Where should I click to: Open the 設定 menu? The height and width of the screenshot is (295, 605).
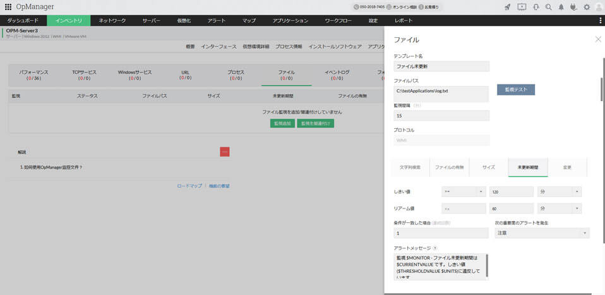[x=373, y=20]
